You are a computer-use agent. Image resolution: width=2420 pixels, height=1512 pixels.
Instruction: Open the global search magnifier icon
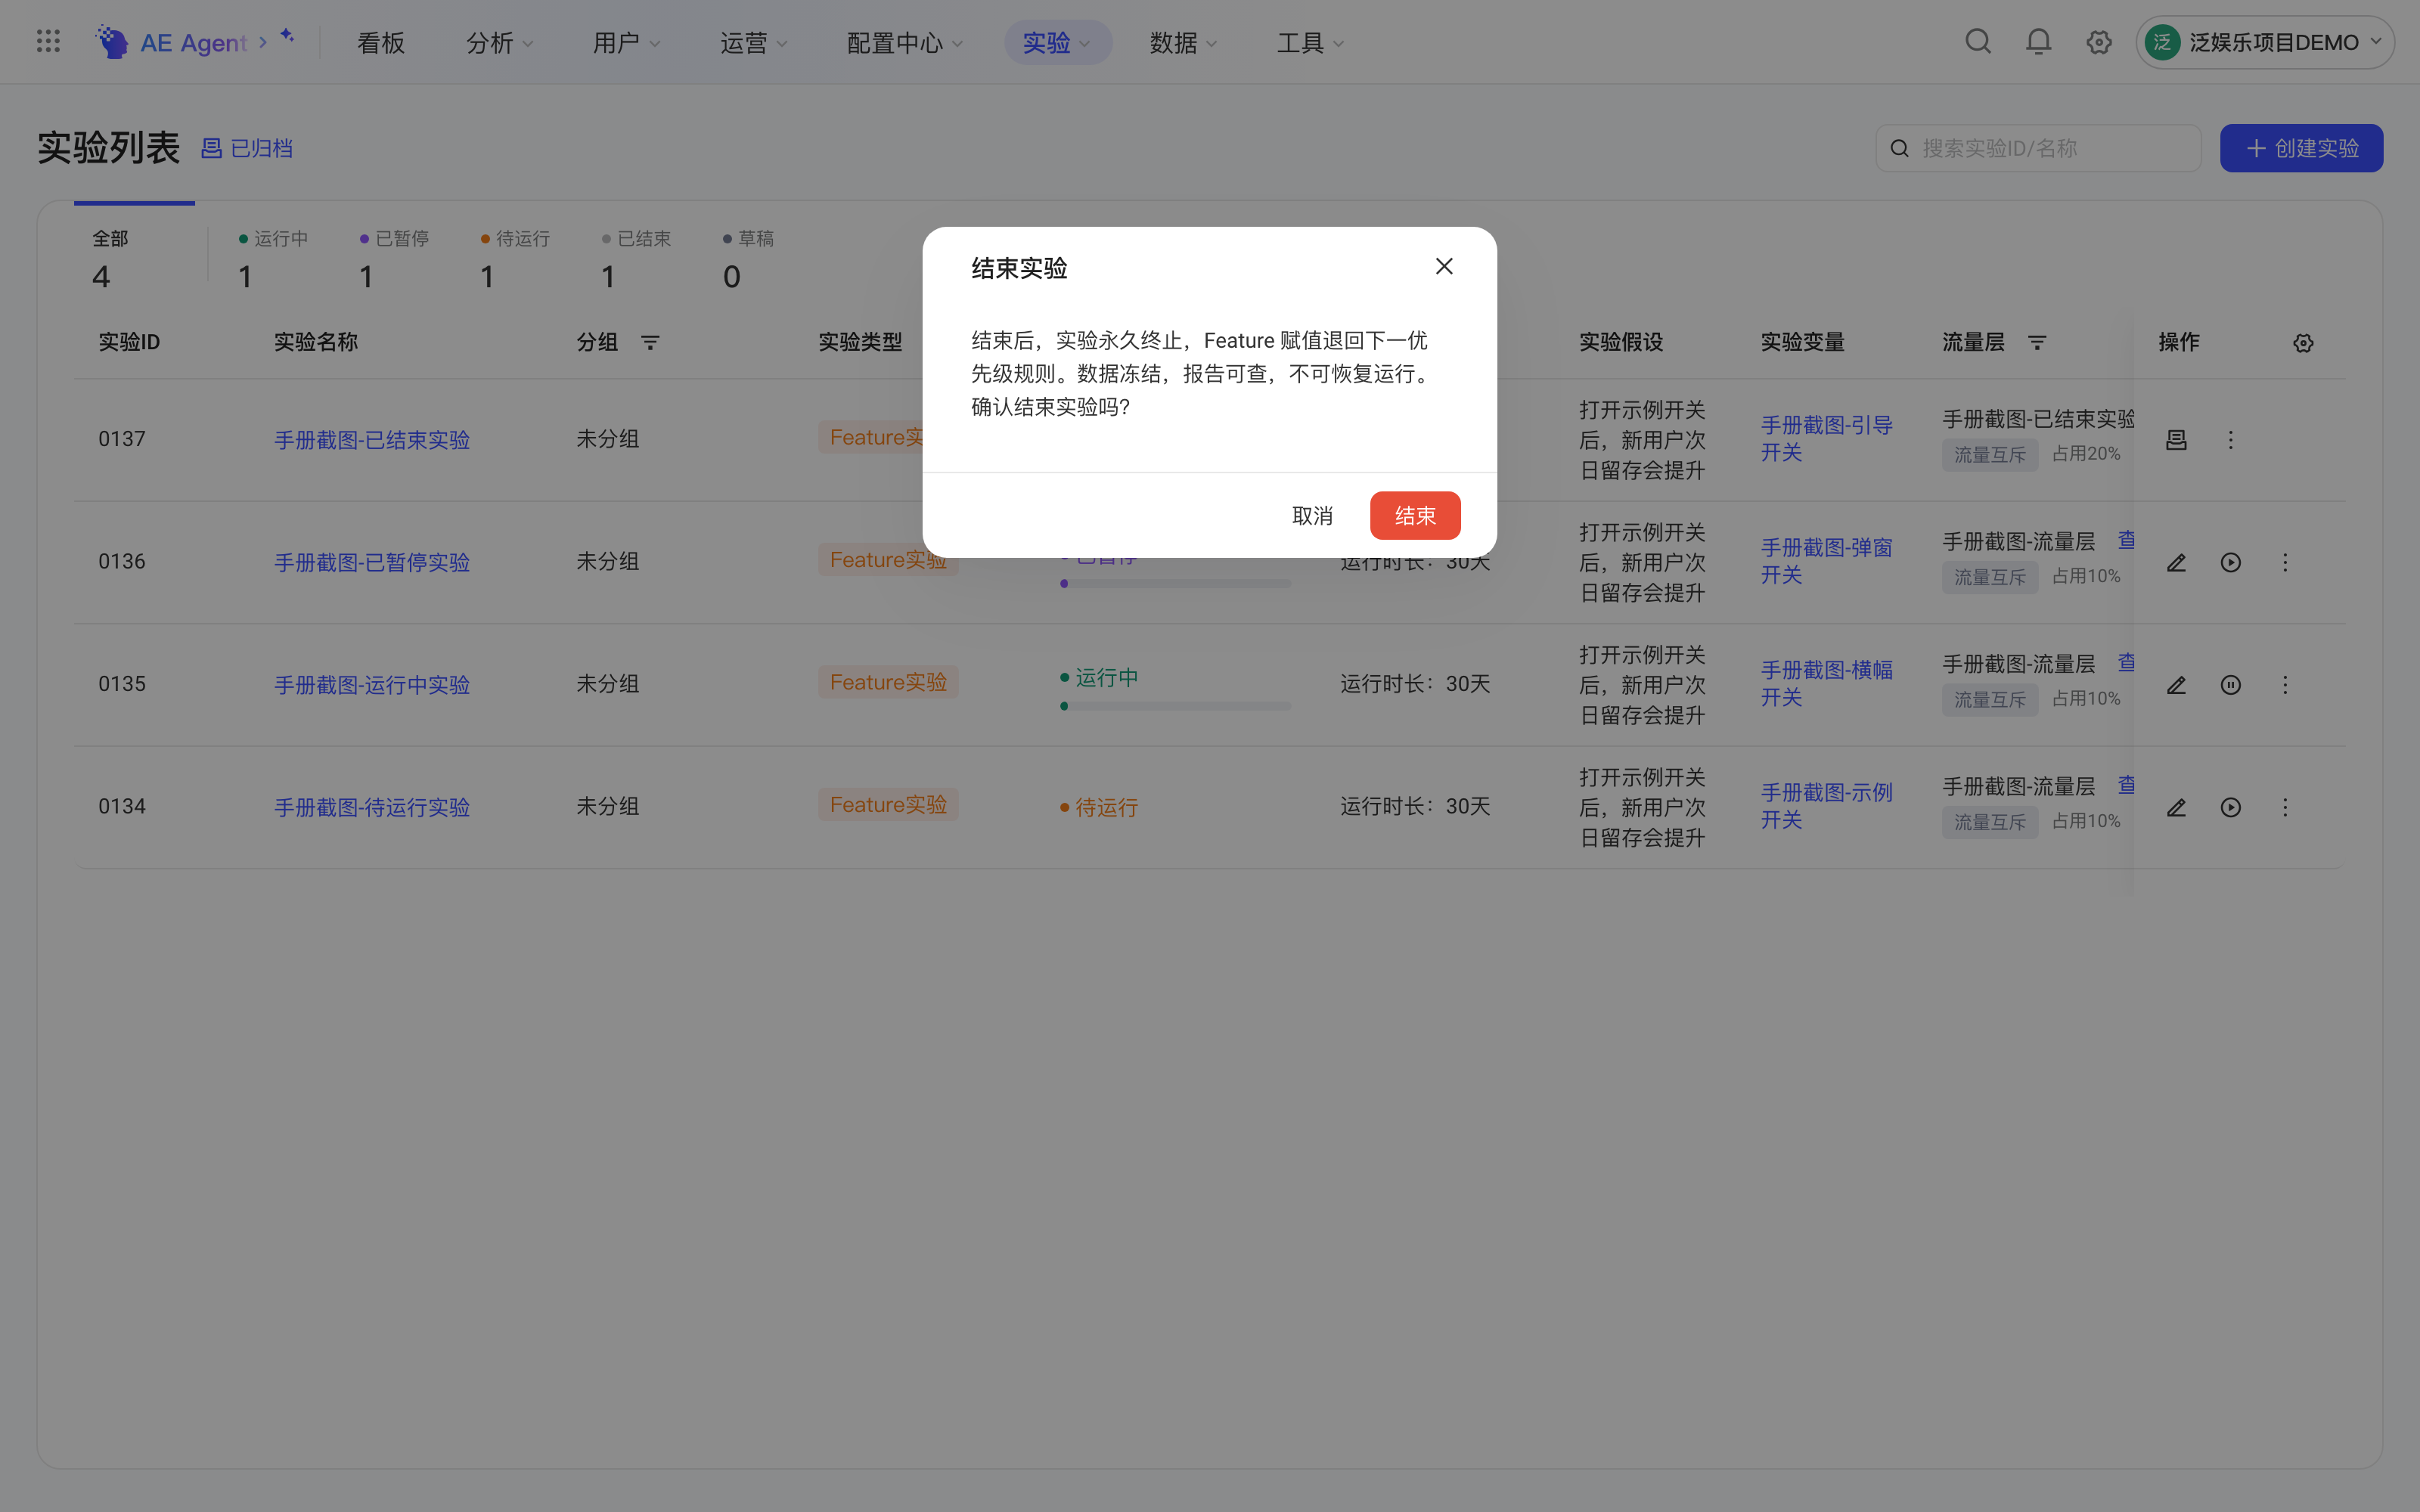(x=1978, y=42)
